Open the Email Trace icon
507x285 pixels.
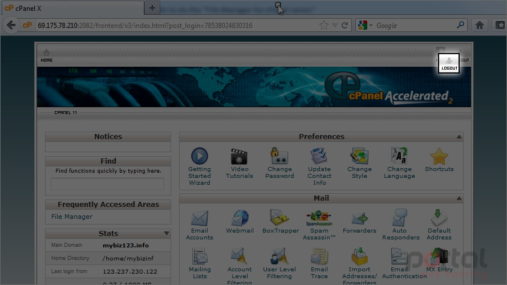[319, 256]
